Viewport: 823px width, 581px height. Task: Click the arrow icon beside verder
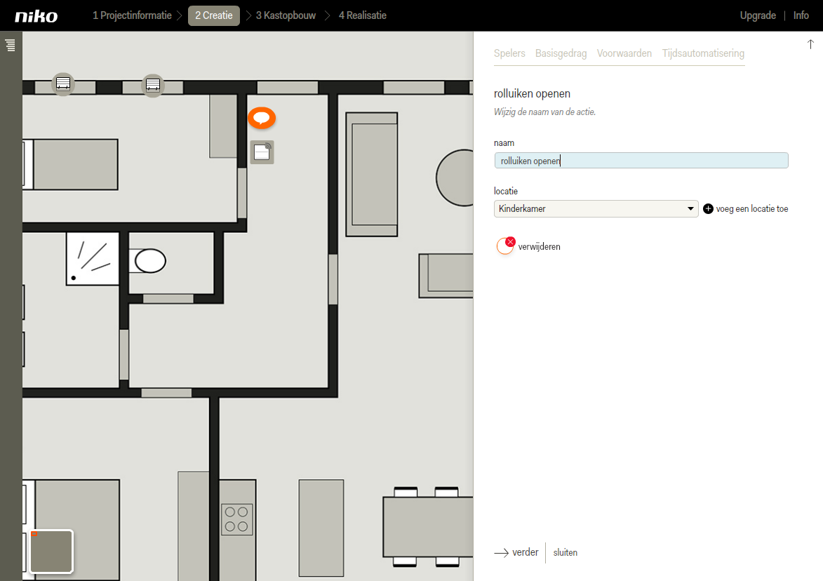click(x=501, y=553)
